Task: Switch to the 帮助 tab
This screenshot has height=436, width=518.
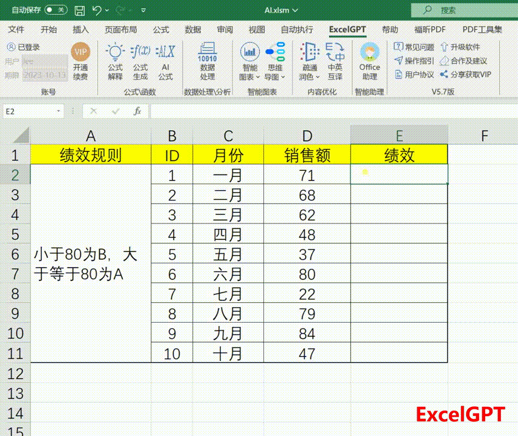Action: click(390, 30)
